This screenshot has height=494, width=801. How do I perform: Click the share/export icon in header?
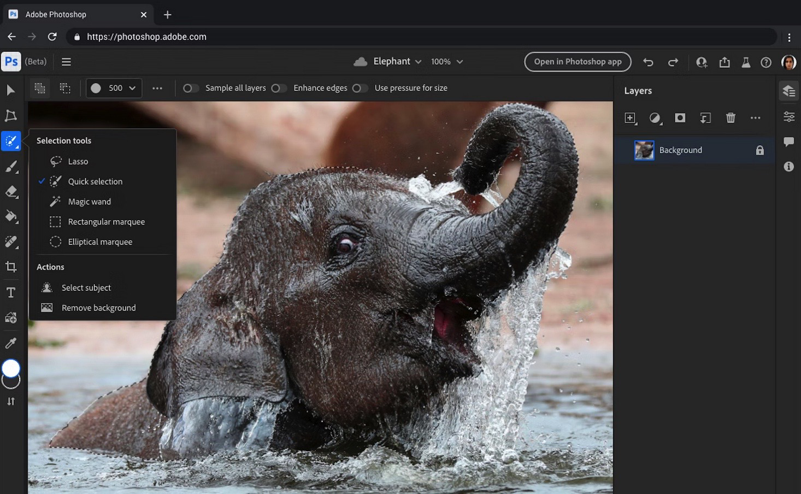coord(725,62)
